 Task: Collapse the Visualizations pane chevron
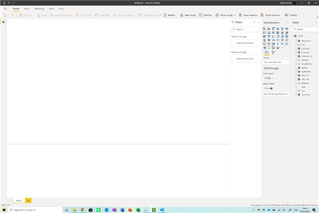[x=288, y=22]
